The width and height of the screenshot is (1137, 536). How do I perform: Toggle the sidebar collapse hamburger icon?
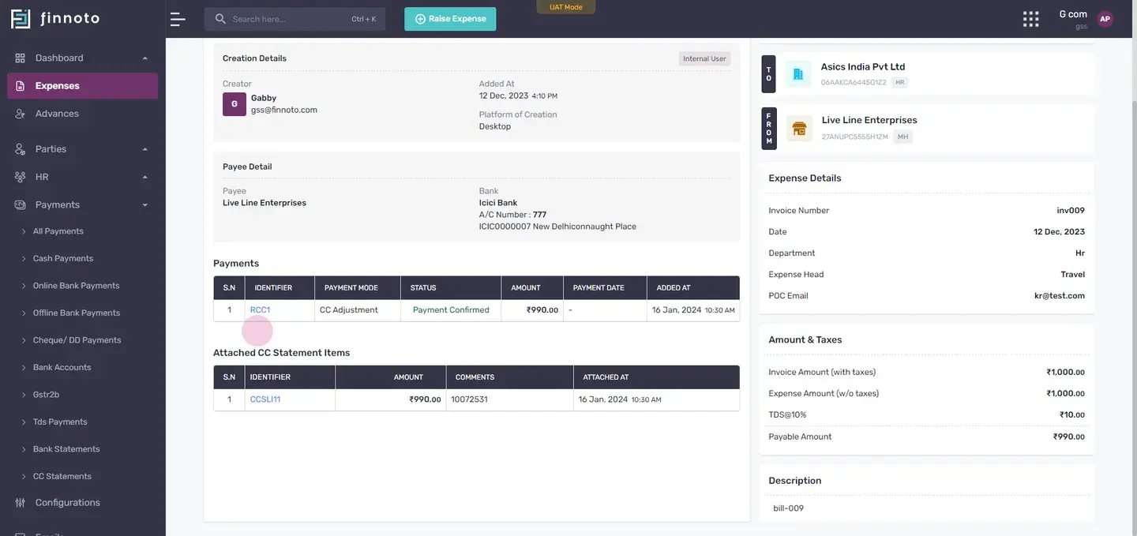click(178, 19)
